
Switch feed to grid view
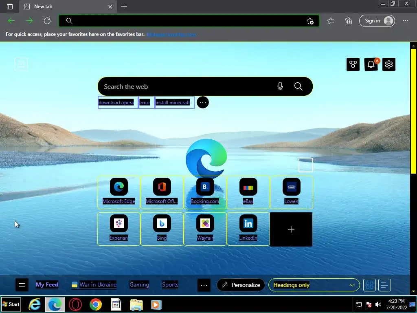click(x=369, y=285)
